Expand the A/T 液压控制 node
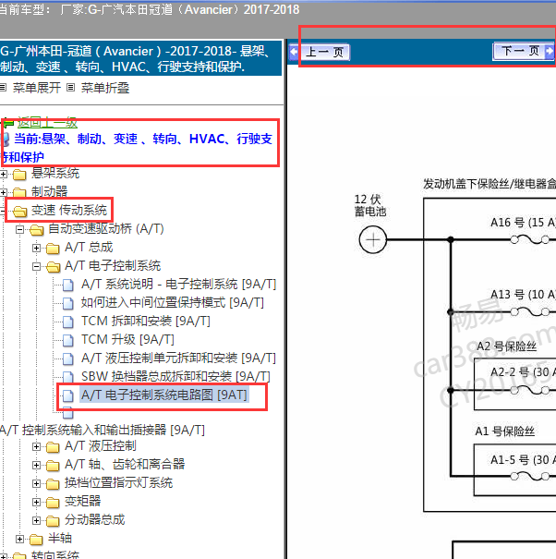Viewport: 556px width, 559px height. coord(36,446)
